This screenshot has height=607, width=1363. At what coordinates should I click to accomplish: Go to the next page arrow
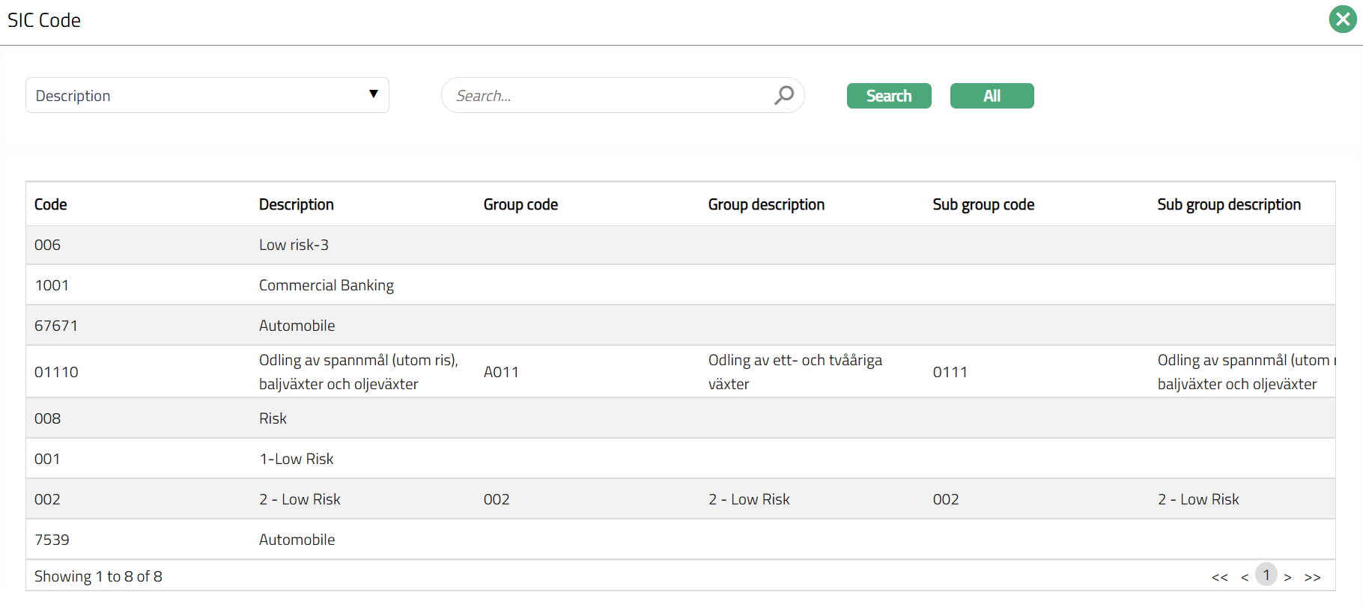coord(1287,577)
